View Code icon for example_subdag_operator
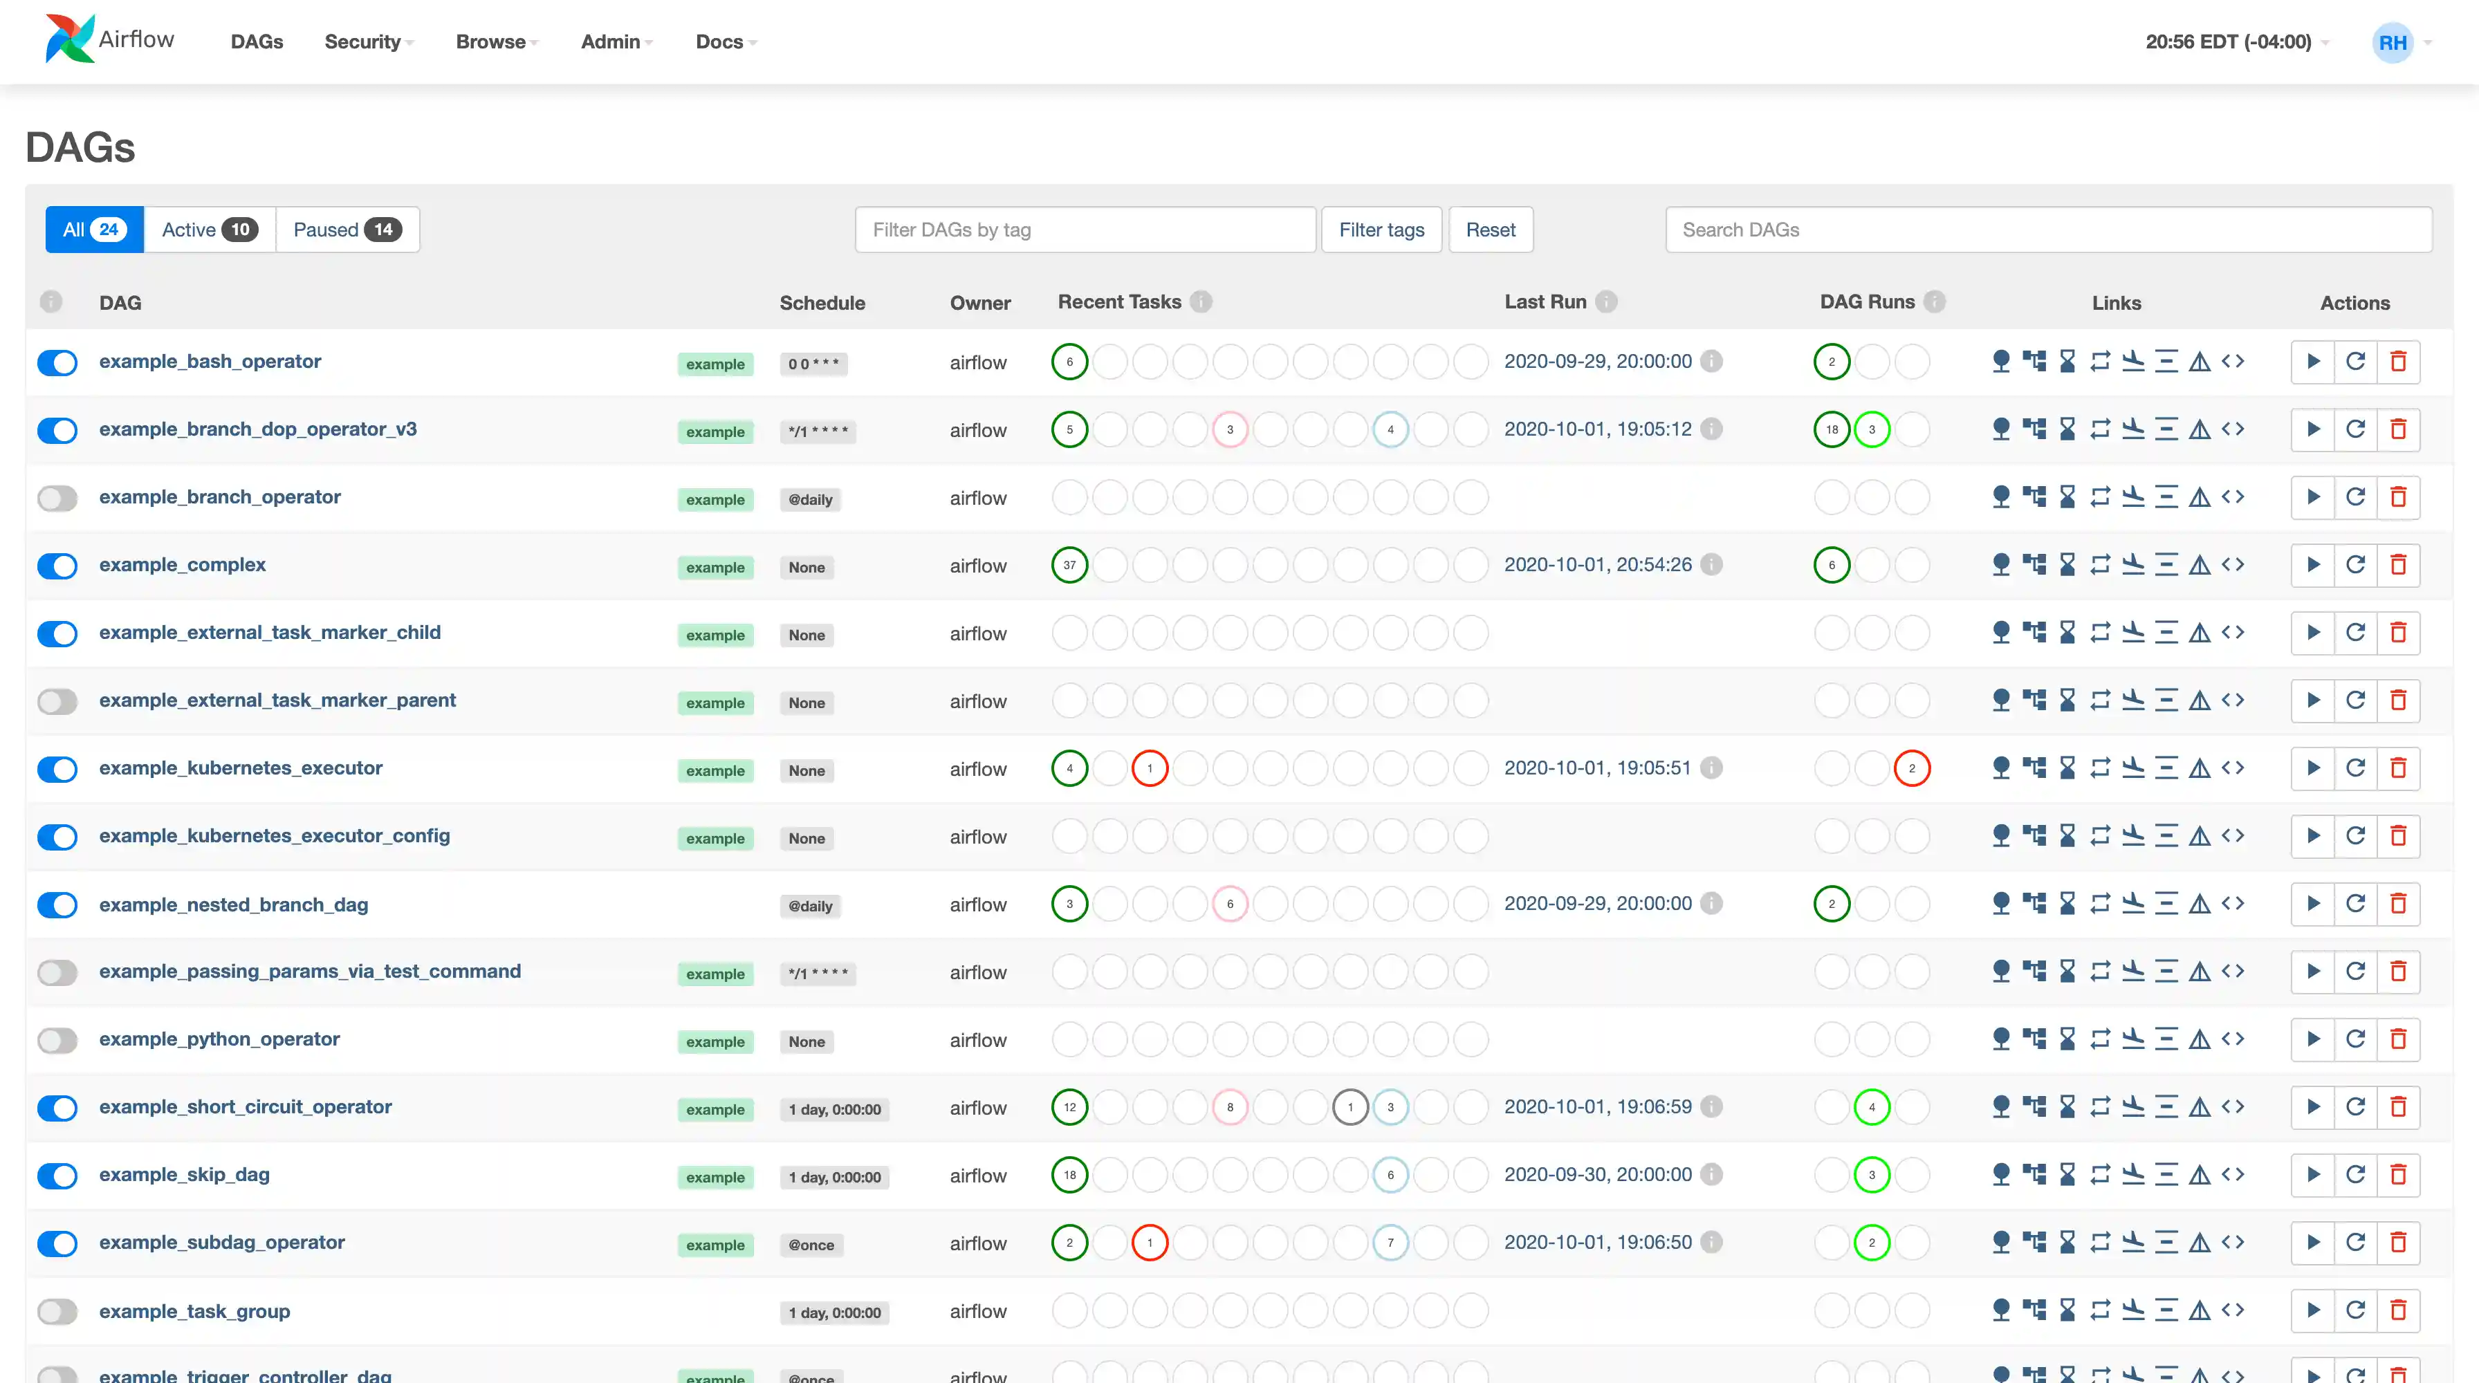2479x1383 pixels. coord(2233,1243)
